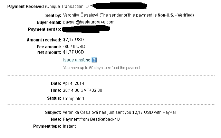This screenshot has height=138, width=221.
Task: Click the Completed status value
Action: (x=73, y=98)
